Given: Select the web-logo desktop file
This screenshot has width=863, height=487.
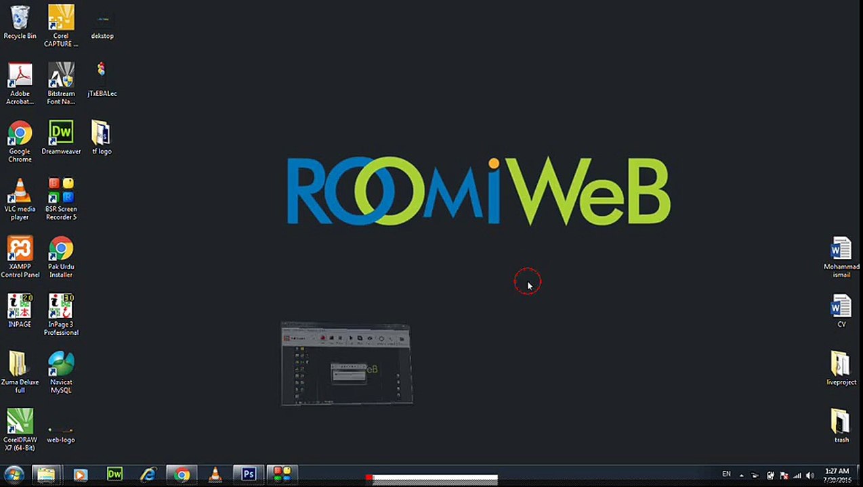Looking at the screenshot, I should [x=61, y=434].
